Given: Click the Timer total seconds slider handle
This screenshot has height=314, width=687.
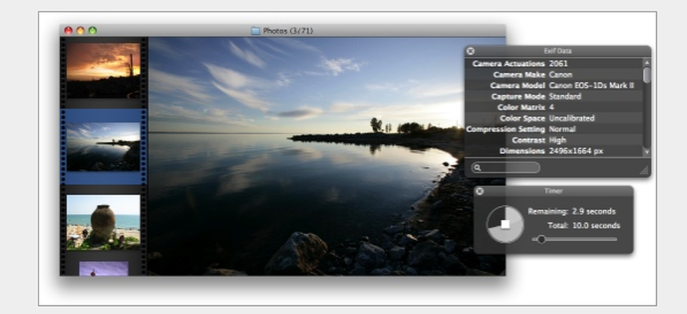Looking at the screenshot, I should pos(541,239).
